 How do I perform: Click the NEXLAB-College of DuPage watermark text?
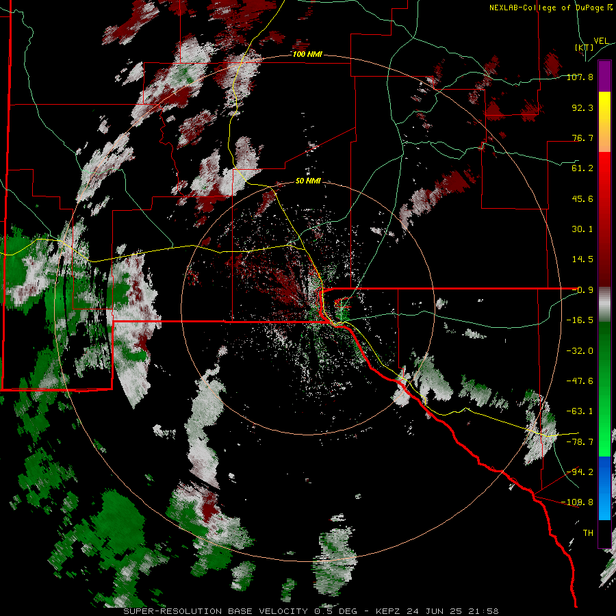551,8
